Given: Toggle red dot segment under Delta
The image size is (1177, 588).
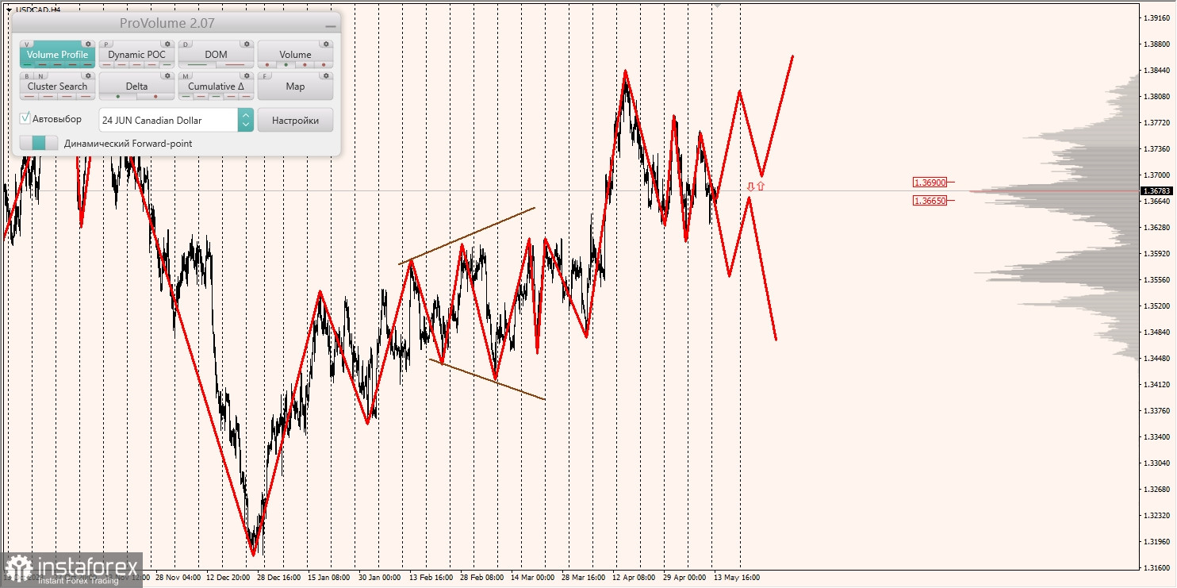Looking at the screenshot, I should tap(155, 96).
